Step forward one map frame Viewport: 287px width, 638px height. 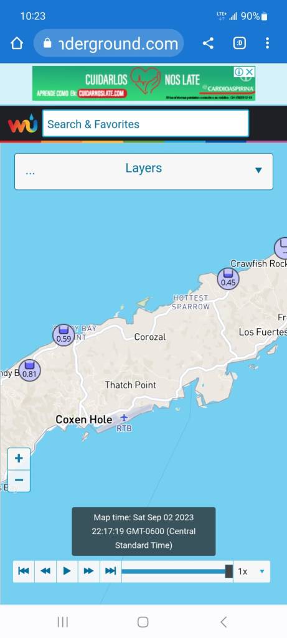(89, 571)
